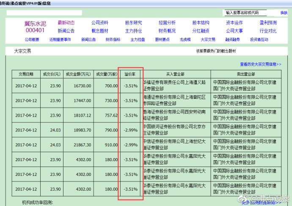Click the 卖出营业部 column header
Viewport: 292px width, 206px height.
(x=246, y=74)
